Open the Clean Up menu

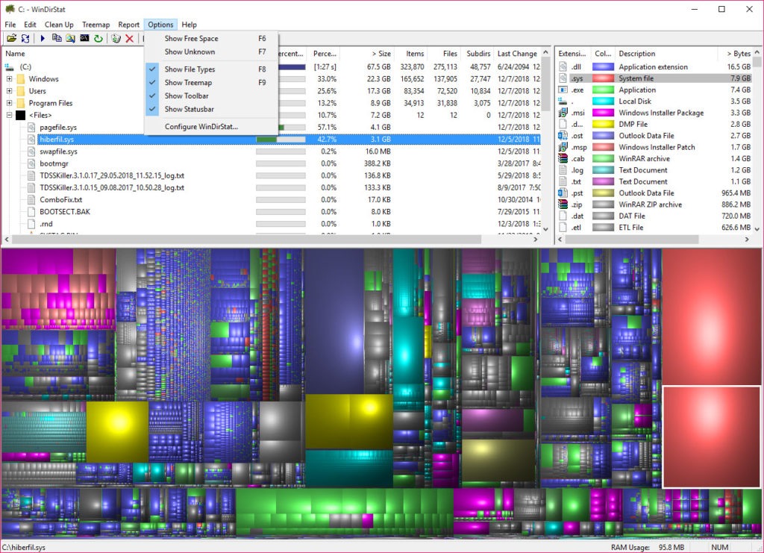click(59, 25)
